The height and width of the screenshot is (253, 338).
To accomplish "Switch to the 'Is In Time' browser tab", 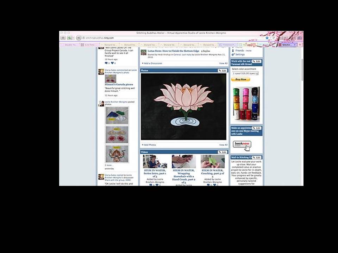I will tap(89, 45).
